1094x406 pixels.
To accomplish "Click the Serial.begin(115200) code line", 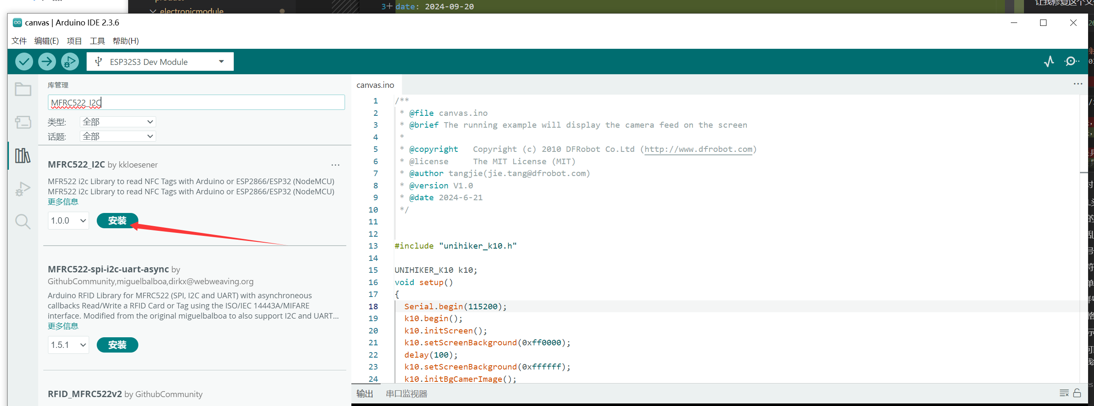I will click(x=455, y=307).
